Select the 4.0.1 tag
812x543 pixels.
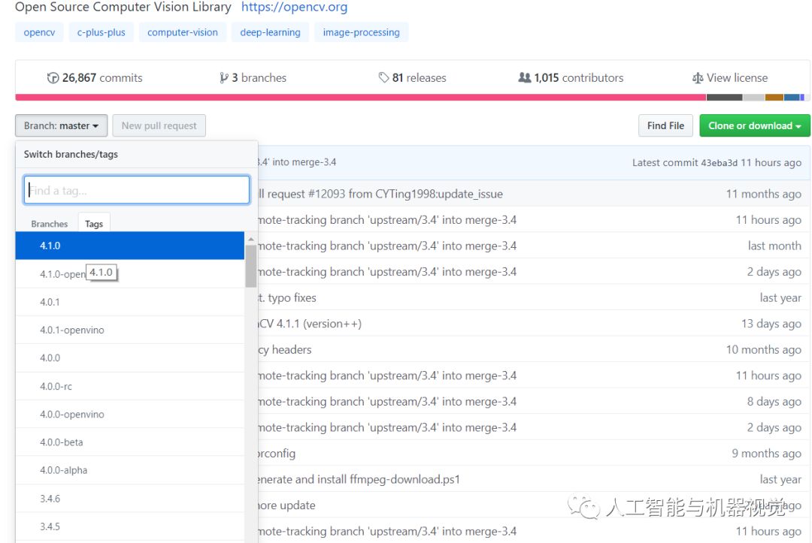[129, 301]
